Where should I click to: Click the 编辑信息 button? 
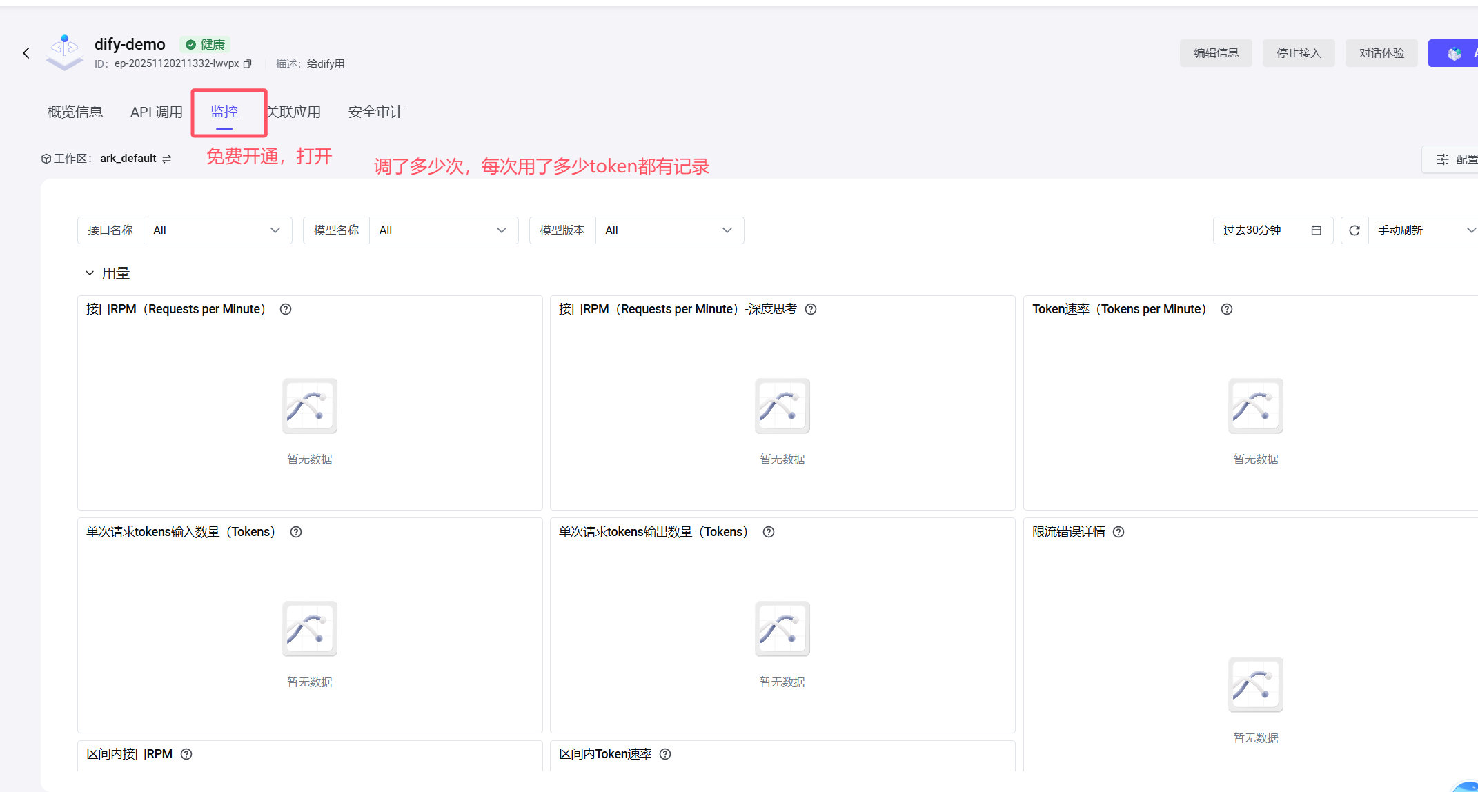[1216, 53]
